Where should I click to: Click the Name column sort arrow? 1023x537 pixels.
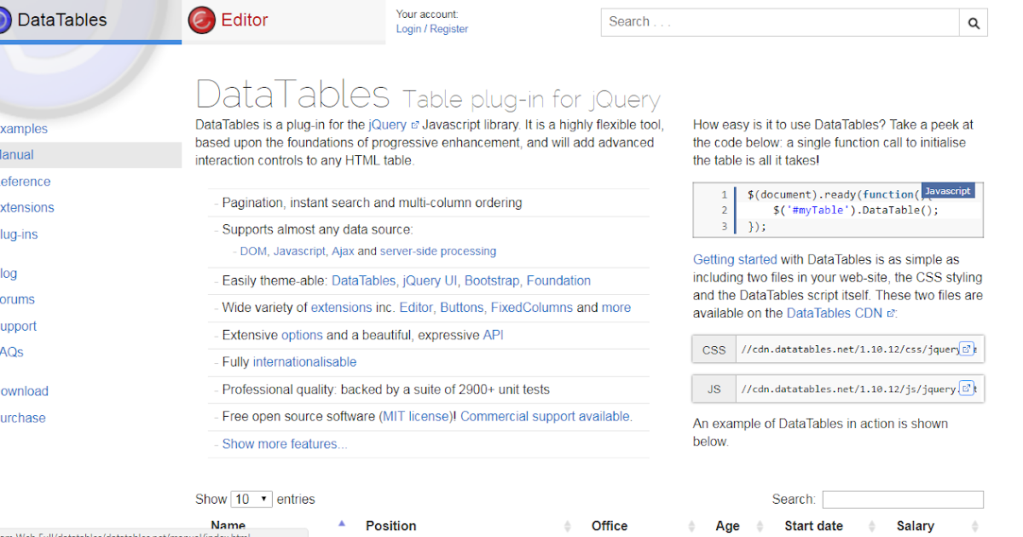342,523
